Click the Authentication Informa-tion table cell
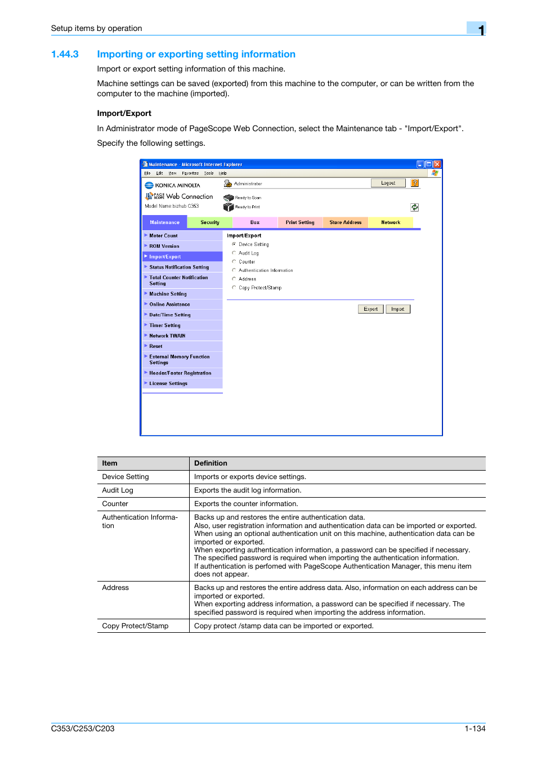Image resolution: width=537 pixels, height=760 pixels. pyautogui.click(x=143, y=546)
